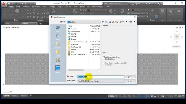Sort by Date modified column header
The width and height of the screenshot is (186, 104).
94,26
